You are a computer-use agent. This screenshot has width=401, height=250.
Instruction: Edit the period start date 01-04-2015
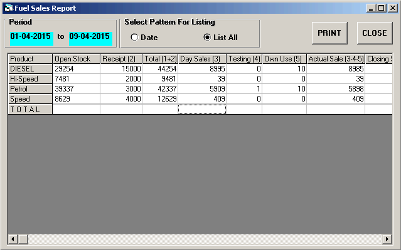31,39
